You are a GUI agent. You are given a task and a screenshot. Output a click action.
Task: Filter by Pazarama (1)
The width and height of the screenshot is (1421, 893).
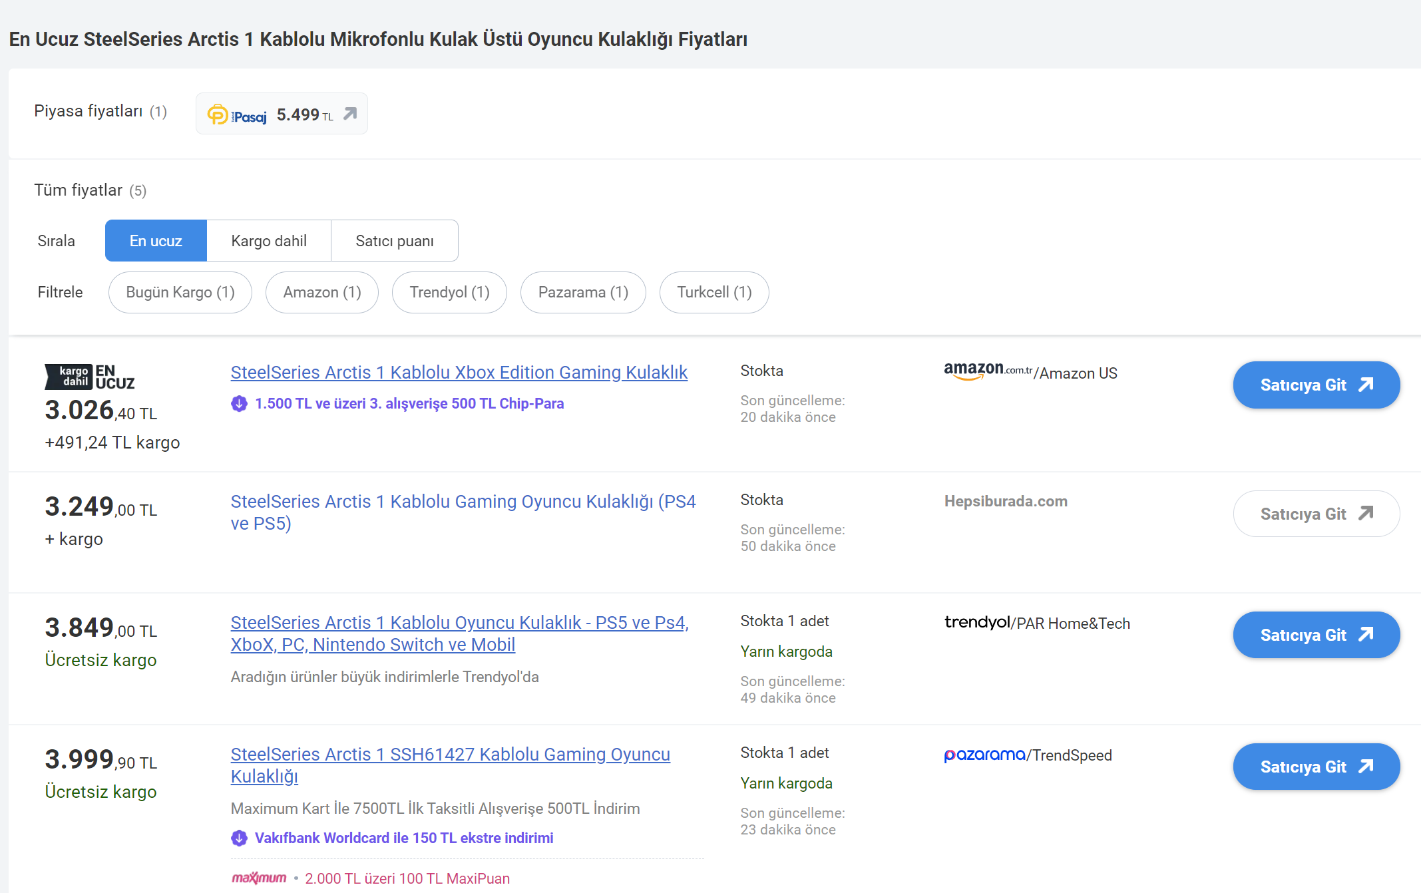pyautogui.click(x=583, y=292)
